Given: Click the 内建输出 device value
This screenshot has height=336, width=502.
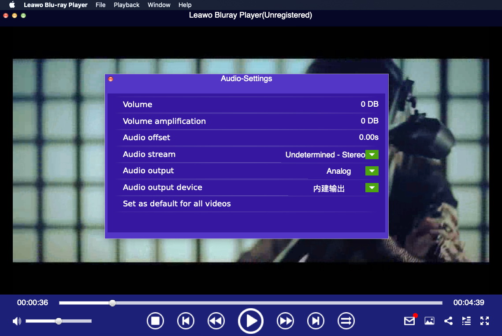Looking at the screenshot, I should coord(329,188).
